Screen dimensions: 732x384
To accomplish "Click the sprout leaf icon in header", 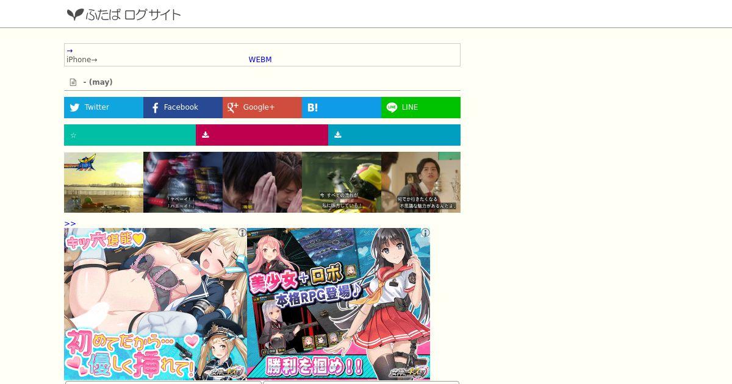I will 75,14.
